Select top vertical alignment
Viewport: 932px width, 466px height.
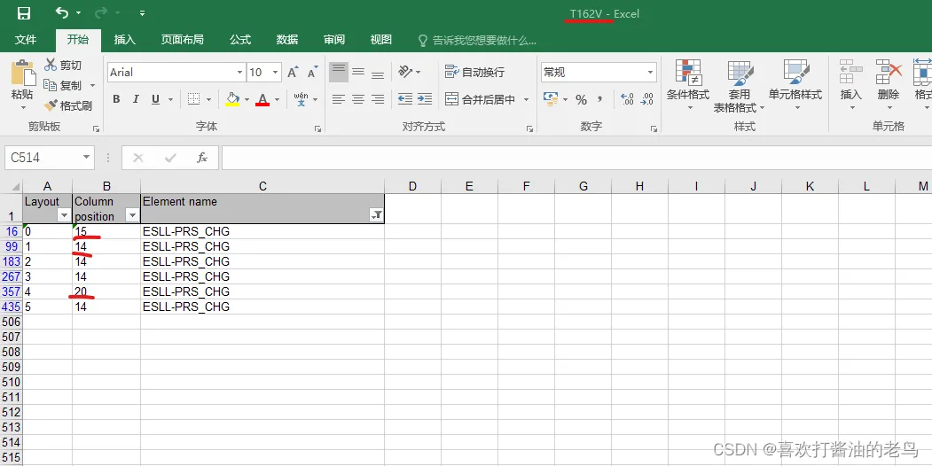(339, 73)
